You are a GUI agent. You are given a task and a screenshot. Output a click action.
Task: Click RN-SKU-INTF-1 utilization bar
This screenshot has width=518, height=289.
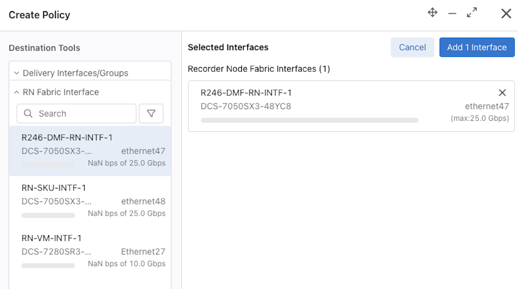tap(48, 216)
